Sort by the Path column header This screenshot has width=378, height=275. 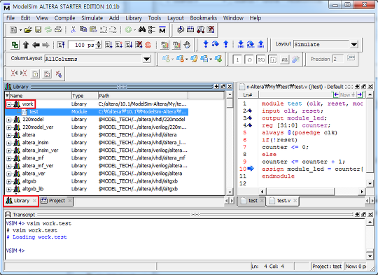point(143,96)
